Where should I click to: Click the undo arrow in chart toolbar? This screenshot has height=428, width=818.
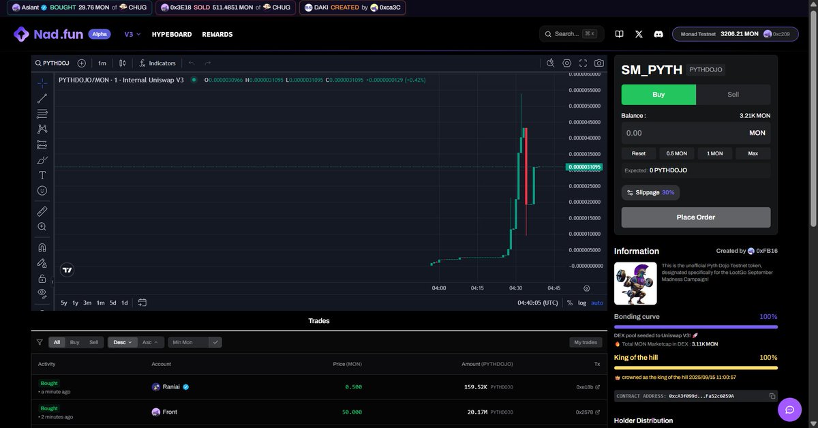[192, 63]
